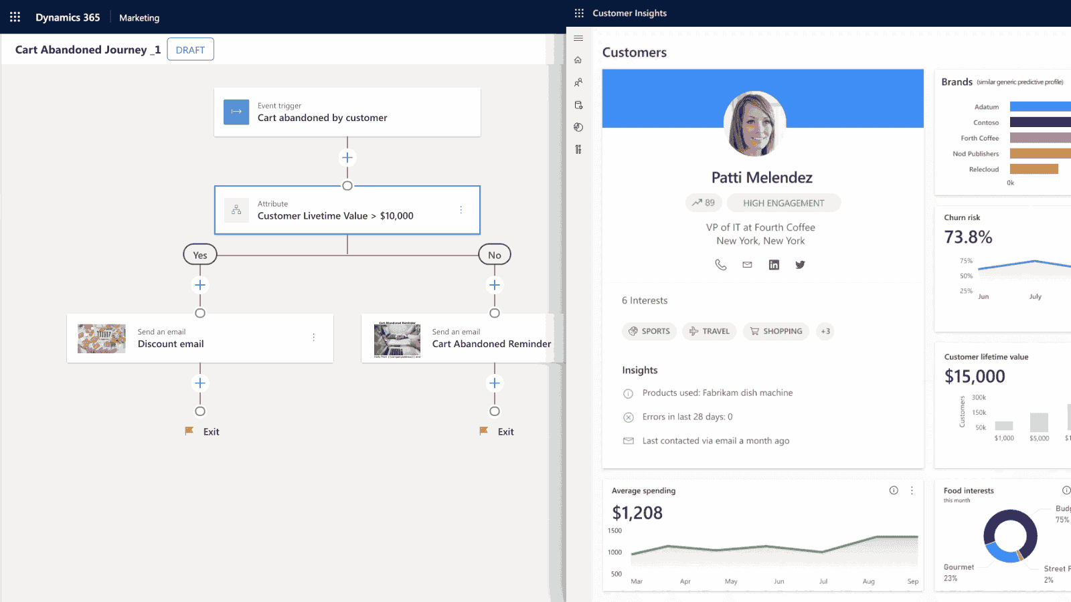Open the Customer Insights app launcher grid
The image size is (1071, 602).
tap(579, 13)
